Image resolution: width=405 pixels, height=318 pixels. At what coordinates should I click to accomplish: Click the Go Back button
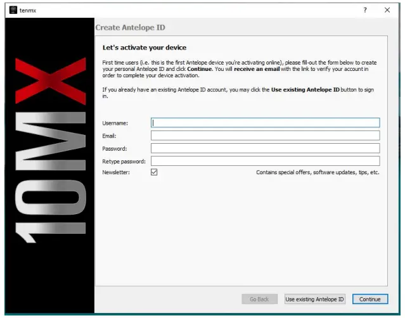coord(260,299)
